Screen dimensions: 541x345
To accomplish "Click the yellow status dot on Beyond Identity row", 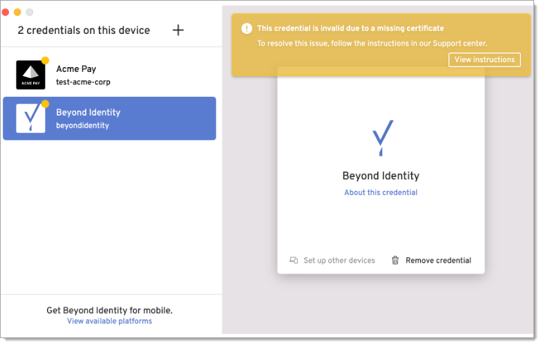I will (x=45, y=104).
